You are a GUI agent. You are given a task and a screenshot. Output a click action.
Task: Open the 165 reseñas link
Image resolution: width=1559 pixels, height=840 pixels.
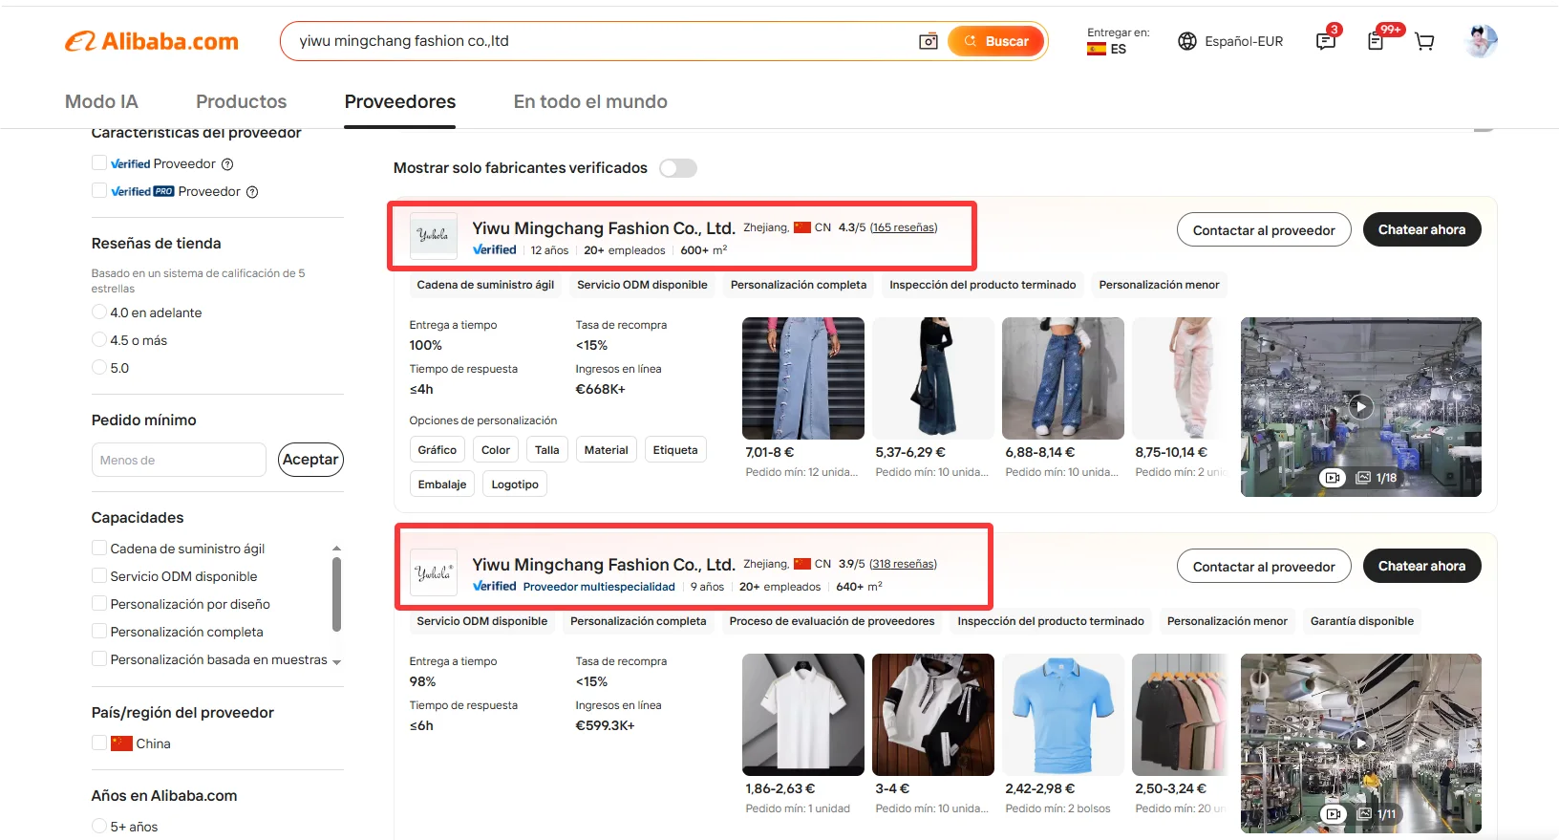tap(903, 227)
